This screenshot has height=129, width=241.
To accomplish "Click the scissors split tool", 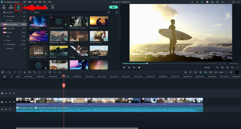I will [x=25, y=72].
